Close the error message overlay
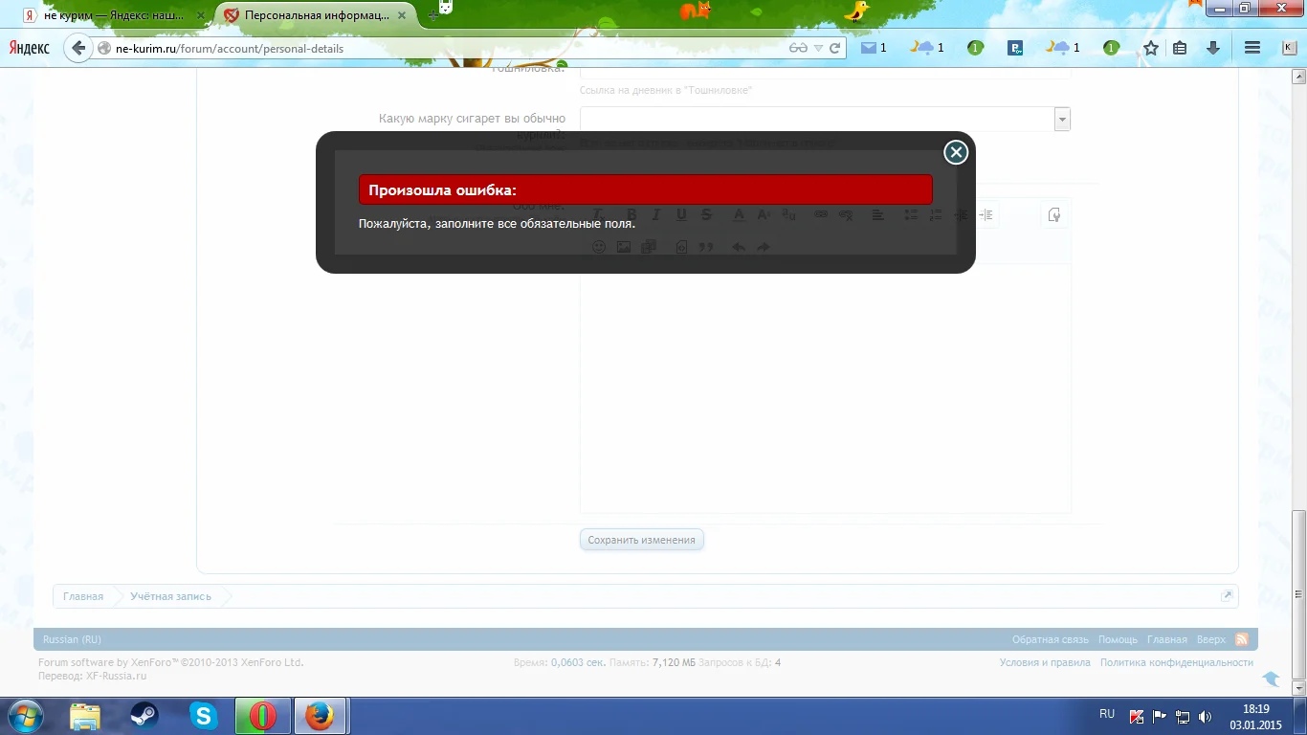The height and width of the screenshot is (735, 1307). coord(956,152)
